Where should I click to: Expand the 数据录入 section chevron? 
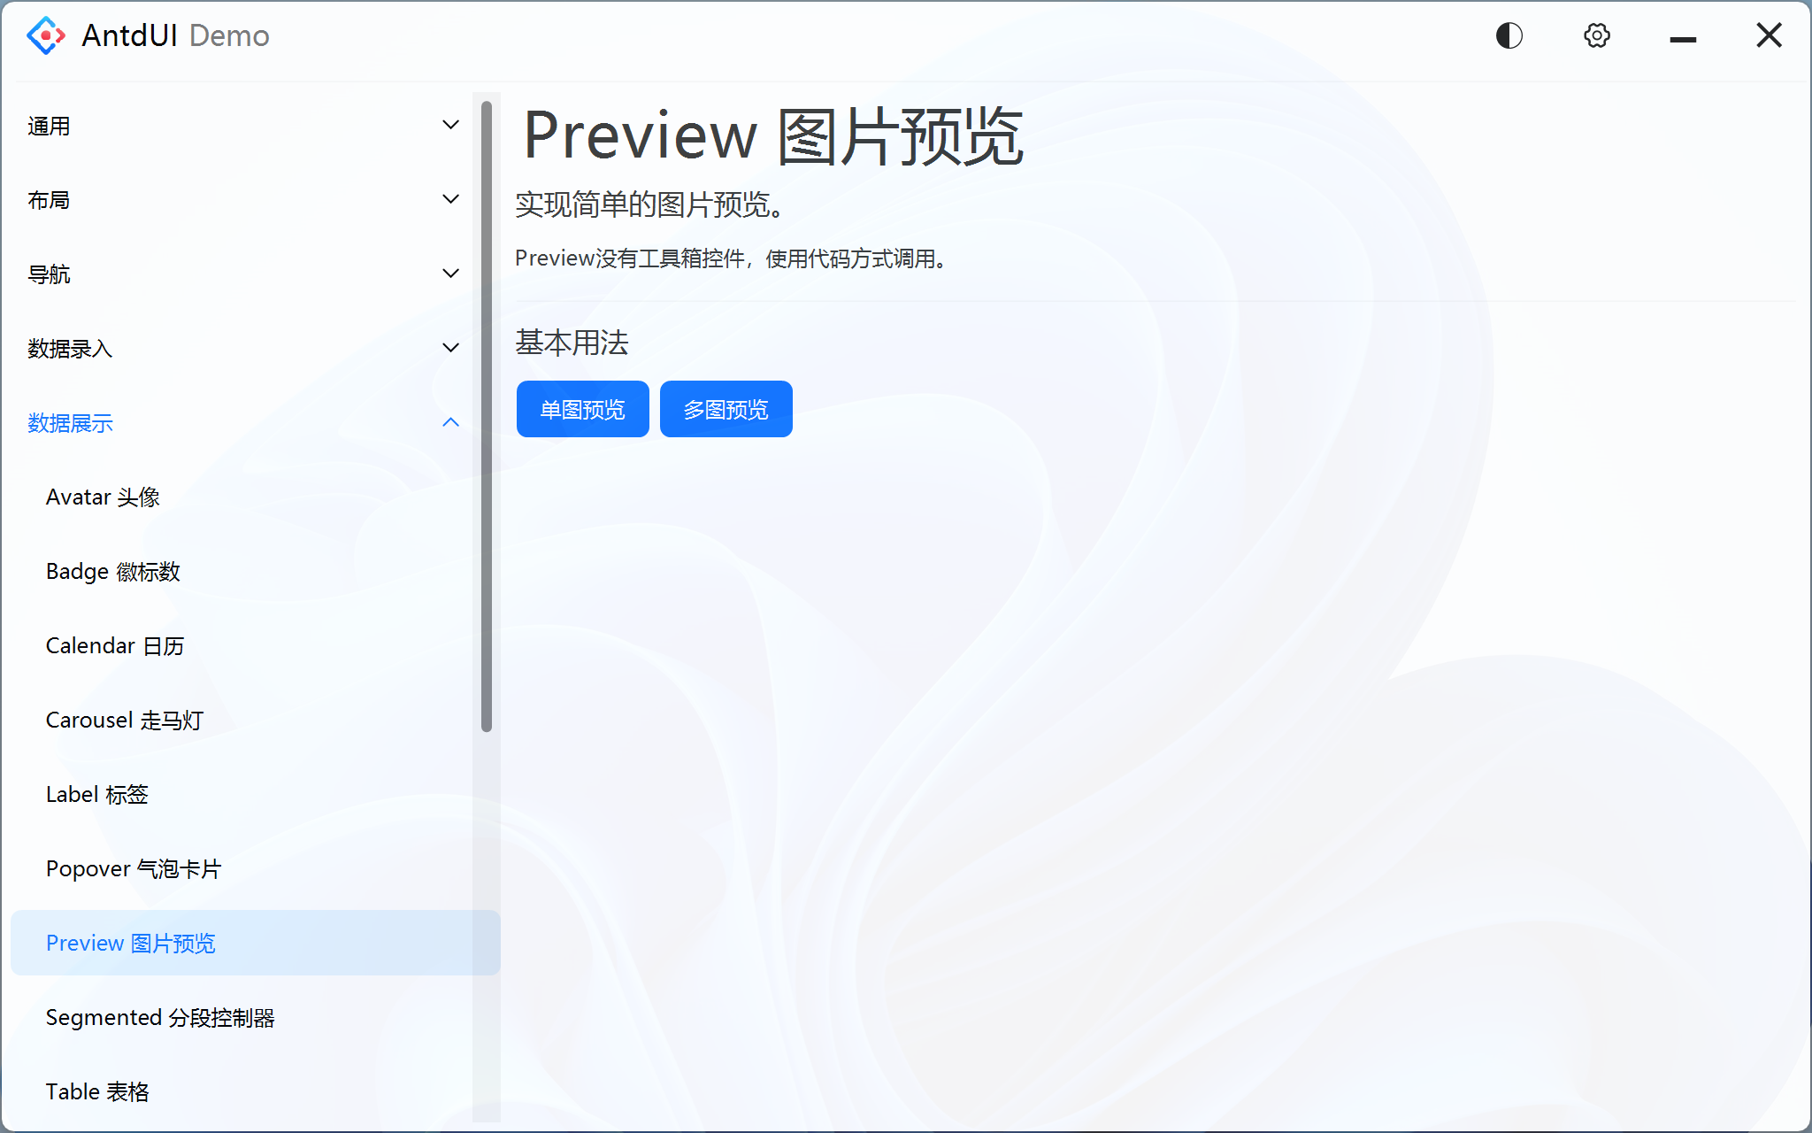pos(450,348)
